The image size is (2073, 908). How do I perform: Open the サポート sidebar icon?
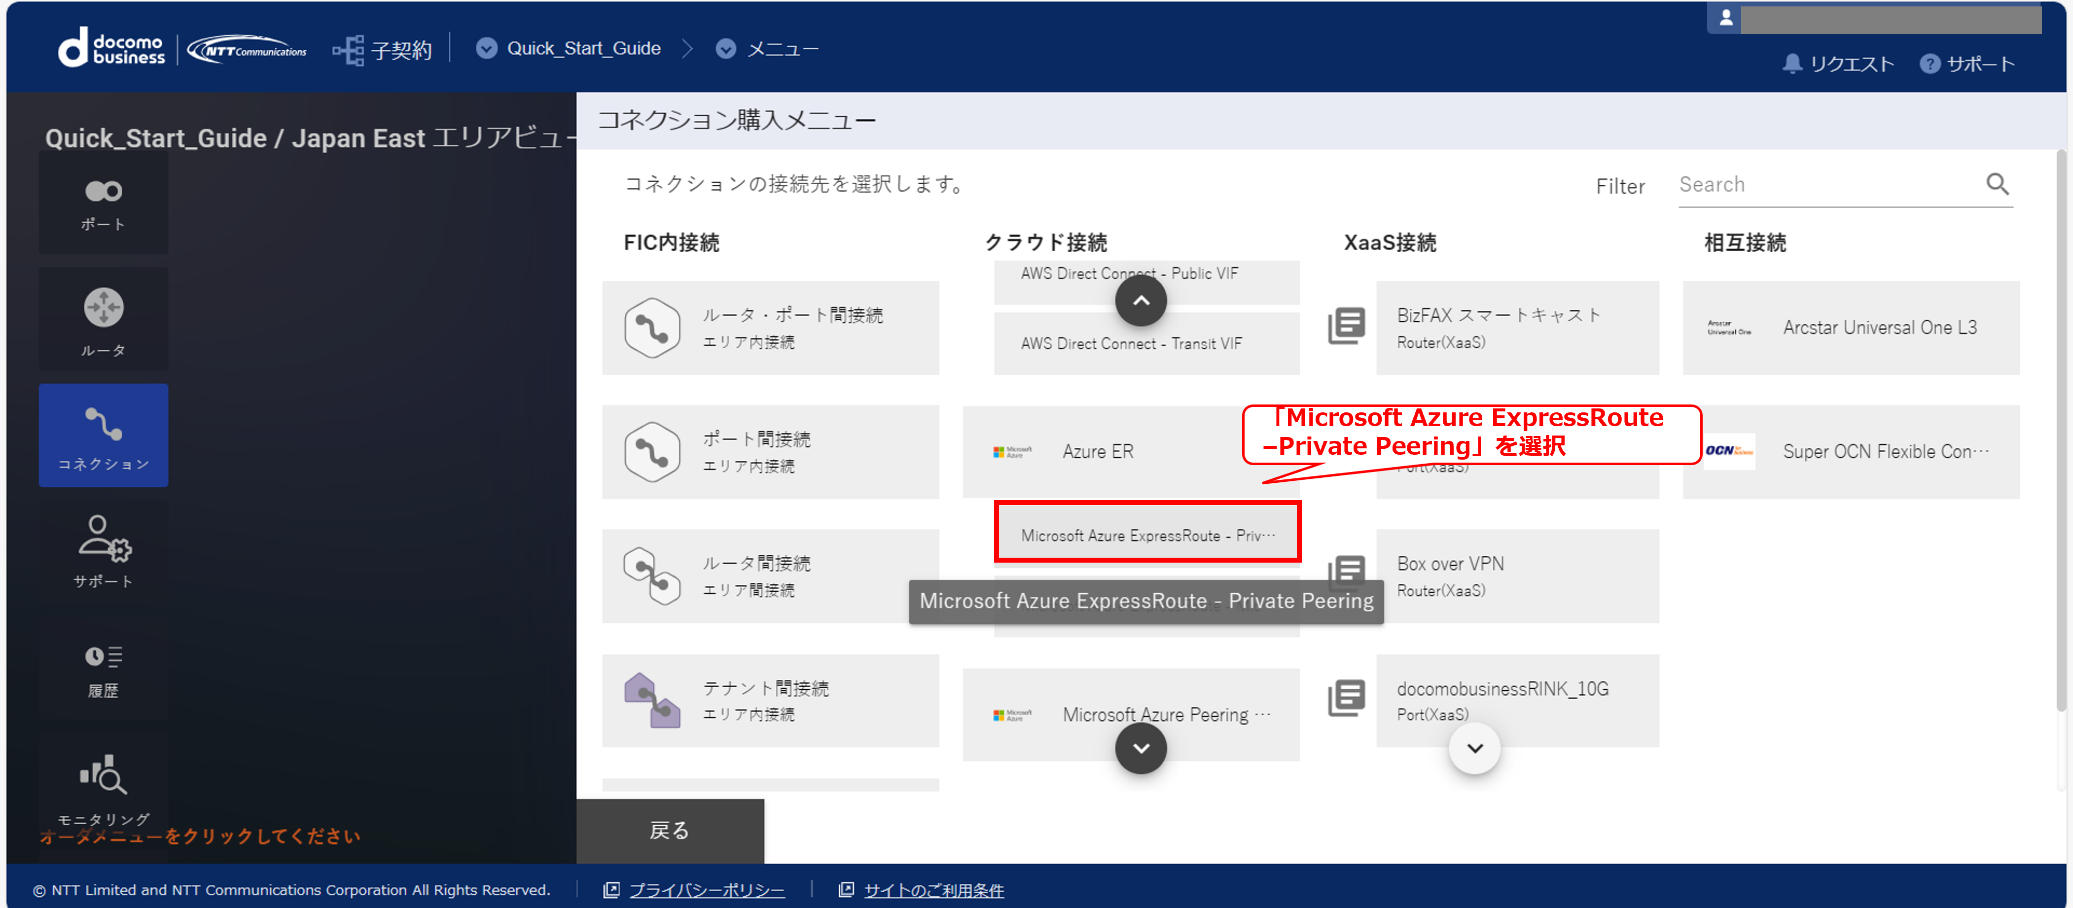103,552
